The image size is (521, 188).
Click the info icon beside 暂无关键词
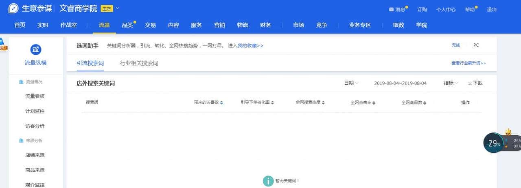pos(268,181)
